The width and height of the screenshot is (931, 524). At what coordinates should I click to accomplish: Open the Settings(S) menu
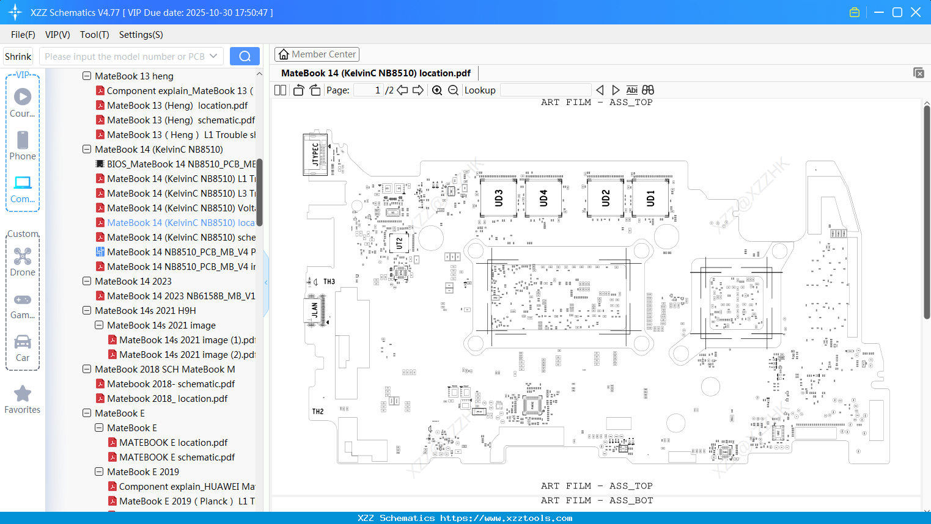click(x=141, y=34)
